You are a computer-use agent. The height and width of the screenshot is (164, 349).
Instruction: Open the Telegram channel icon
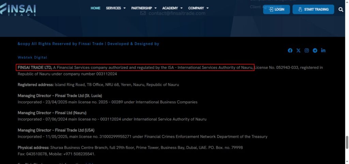point(315,50)
